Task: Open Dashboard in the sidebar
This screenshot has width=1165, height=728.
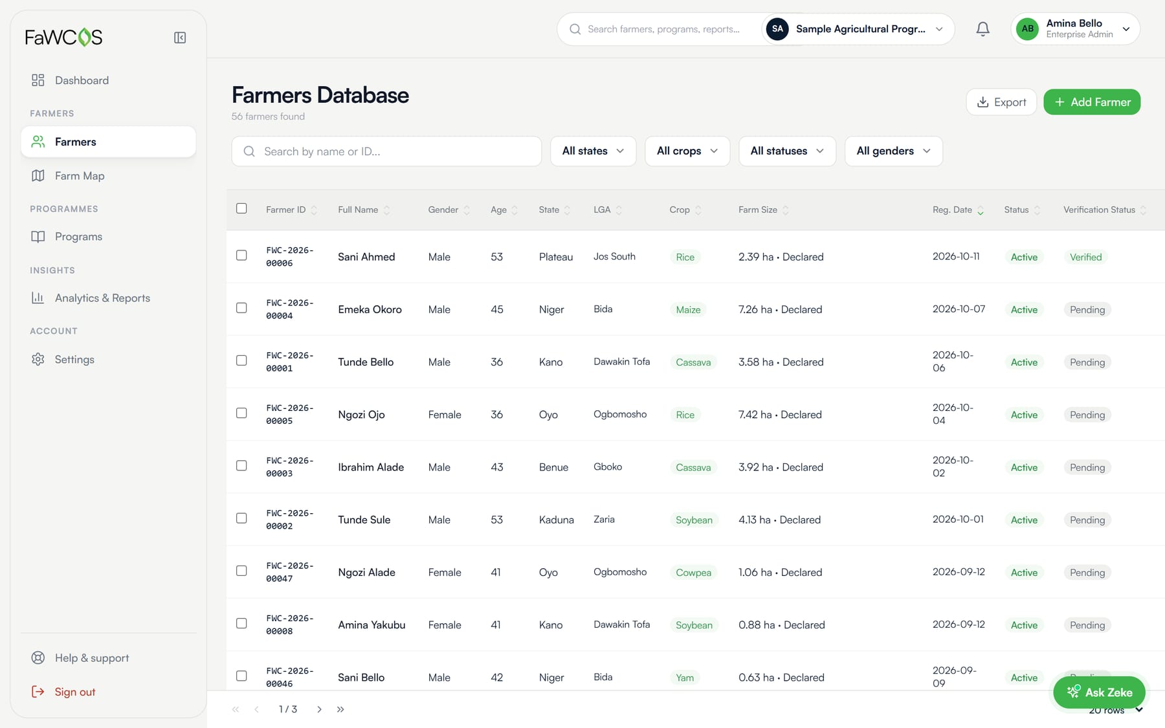Action: [108, 80]
